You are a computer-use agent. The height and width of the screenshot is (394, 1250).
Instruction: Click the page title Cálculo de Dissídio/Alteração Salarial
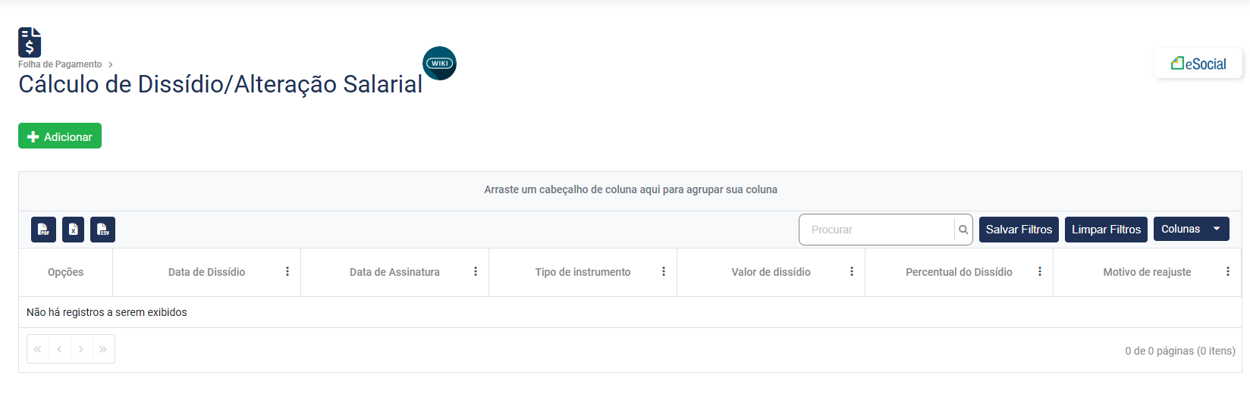point(221,84)
